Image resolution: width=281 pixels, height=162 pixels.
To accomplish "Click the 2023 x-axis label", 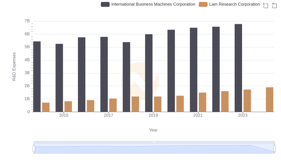I will [x=243, y=115].
